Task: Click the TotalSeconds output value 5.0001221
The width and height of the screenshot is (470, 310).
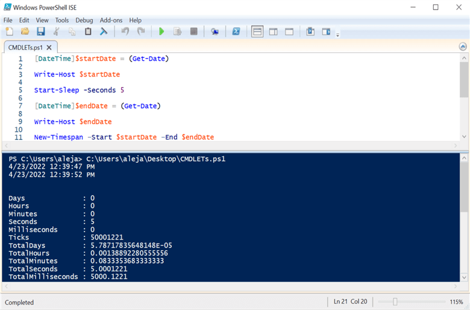Action: point(109,269)
